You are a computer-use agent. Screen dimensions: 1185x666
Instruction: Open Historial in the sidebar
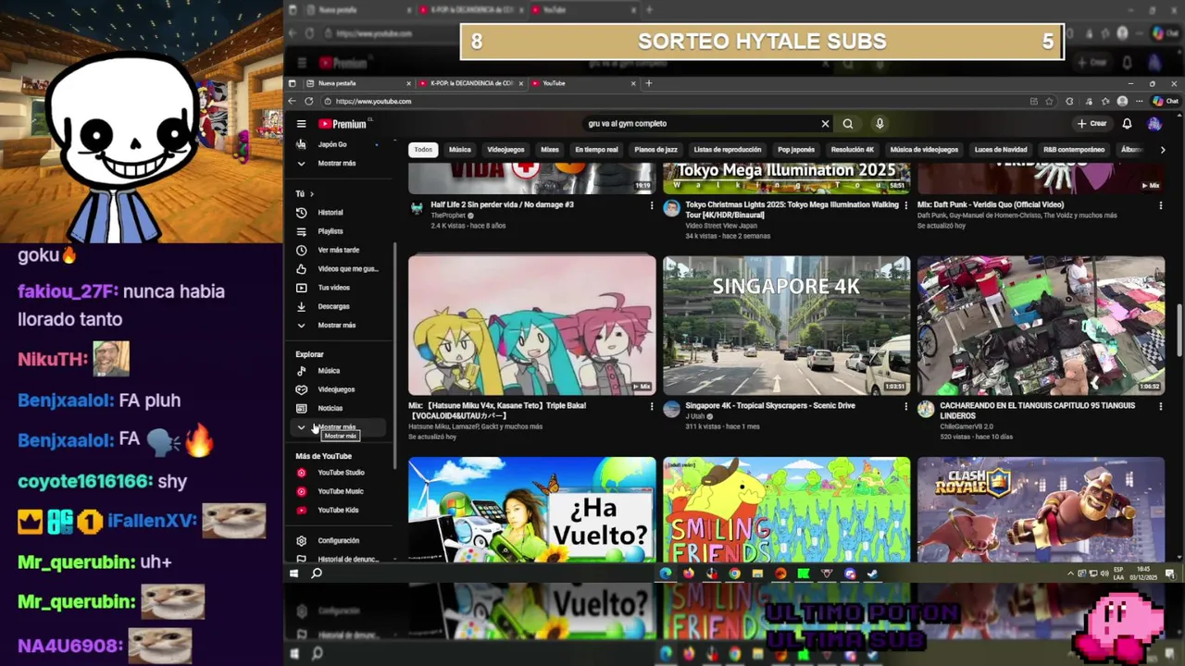coord(338,213)
